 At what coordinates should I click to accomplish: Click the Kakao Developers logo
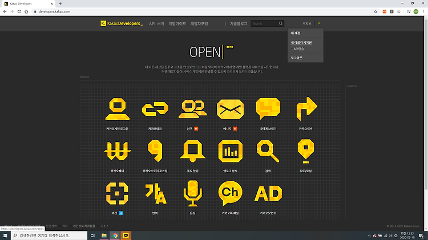(122, 23)
